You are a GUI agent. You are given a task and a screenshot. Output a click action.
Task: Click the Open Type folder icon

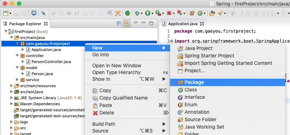(x=212, y=13)
